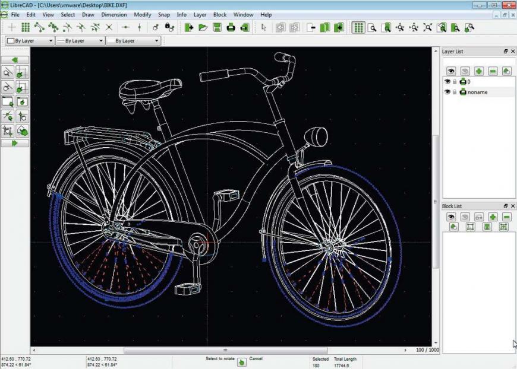517x369 pixels.
Task: Toggle snap on grid in snap toolbar
Action: [26, 27]
